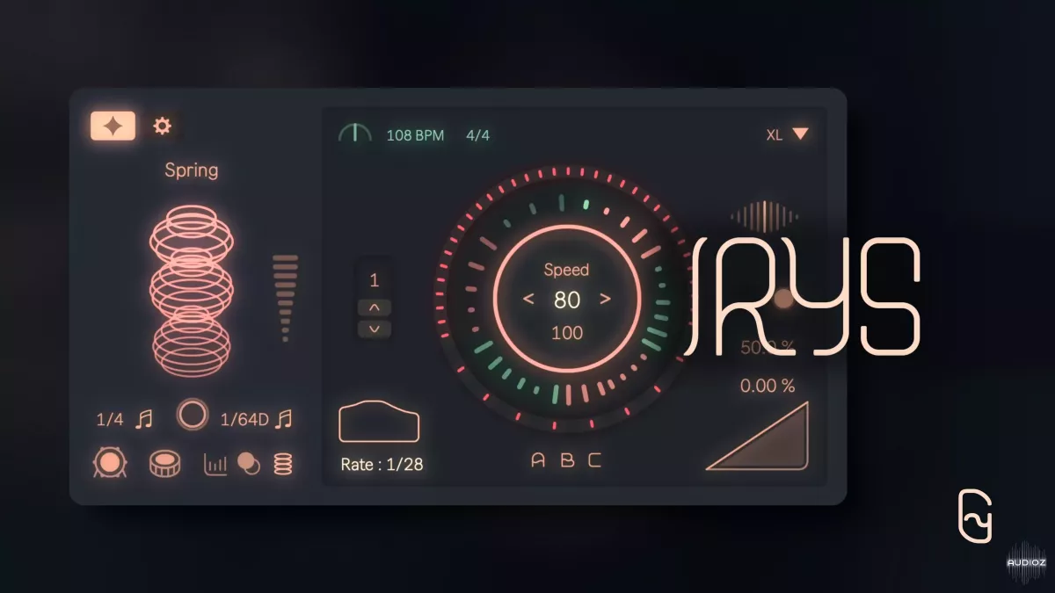Screen dimensions: 1055x593
Task: Click the ring knob between note values
Action: point(192,415)
